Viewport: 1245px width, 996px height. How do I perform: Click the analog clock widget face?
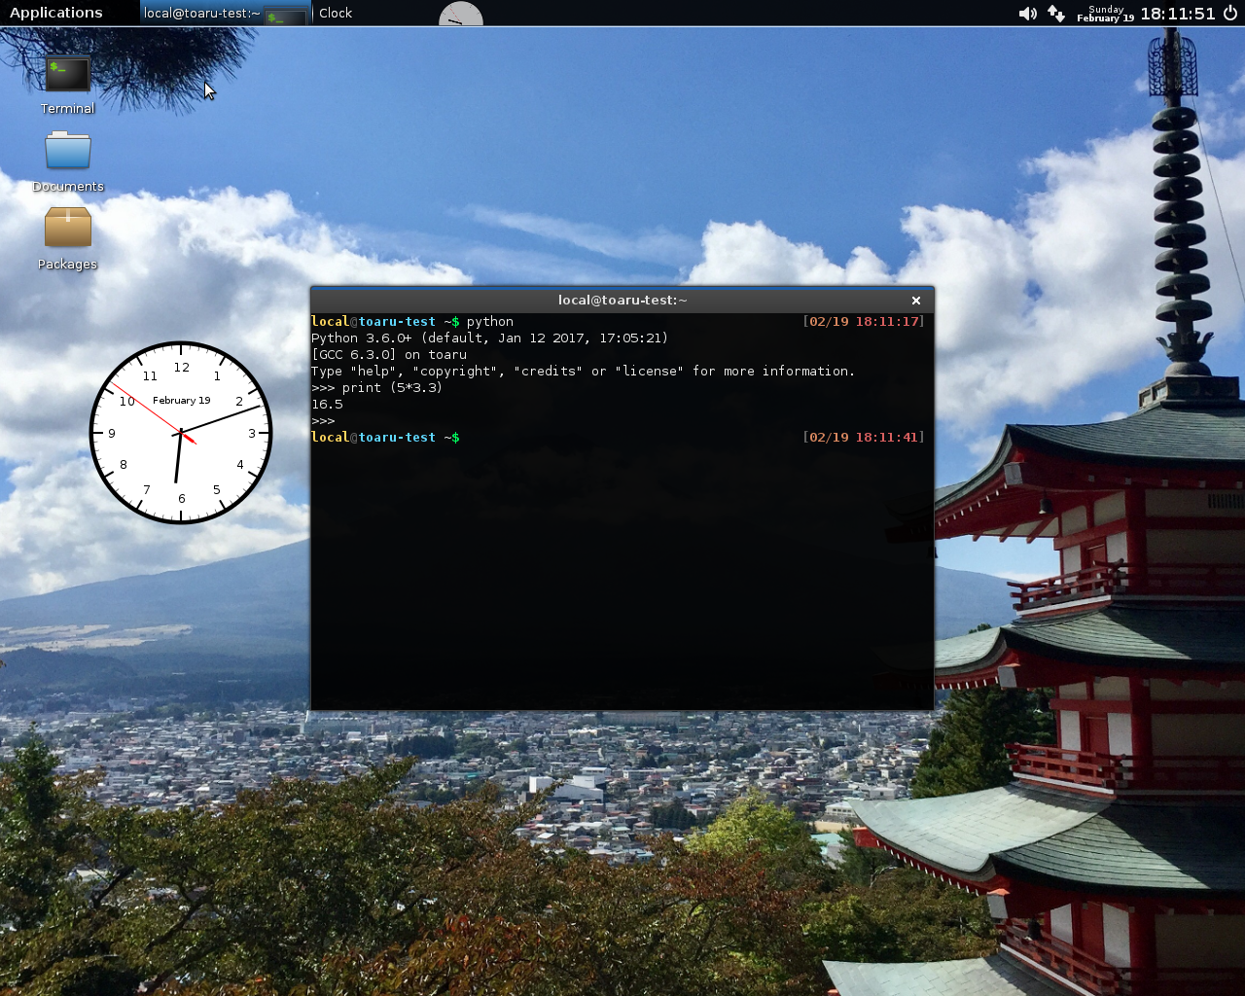click(181, 433)
